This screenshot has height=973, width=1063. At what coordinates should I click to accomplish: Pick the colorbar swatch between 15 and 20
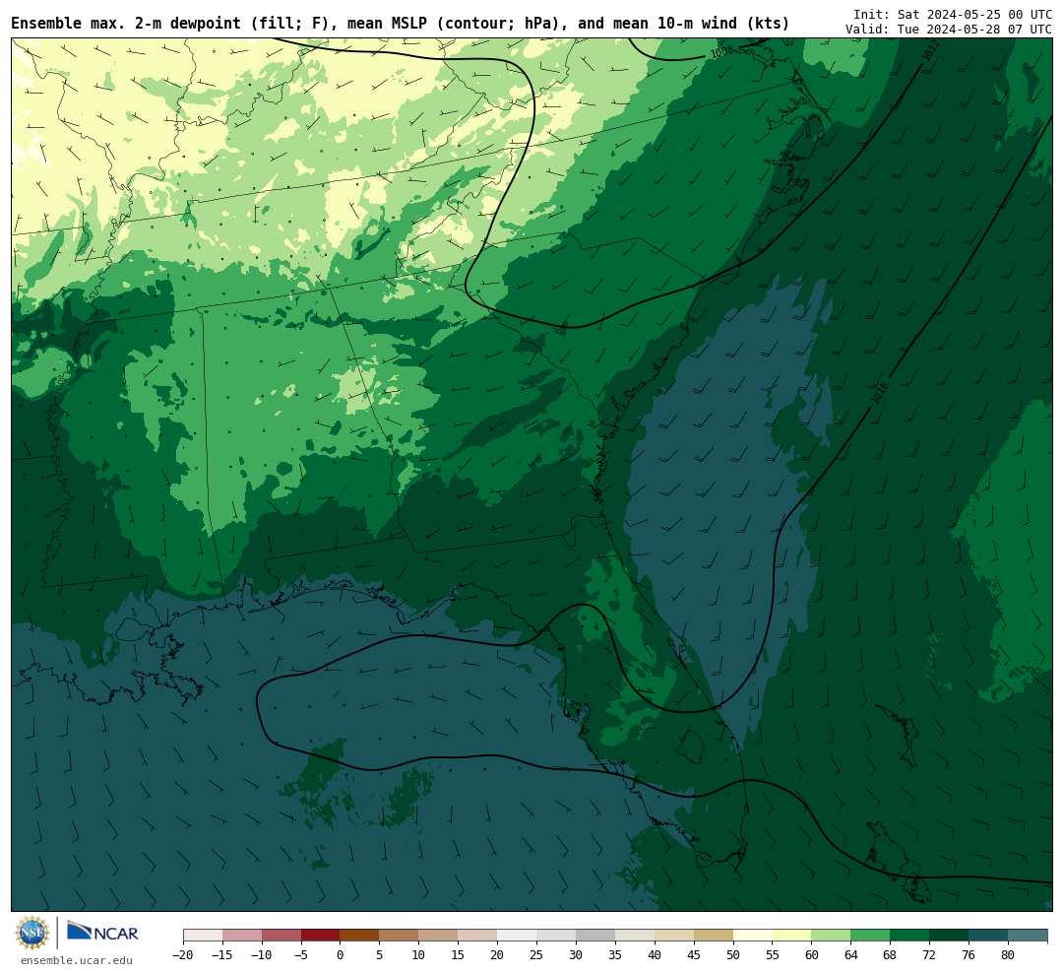point(478,936)
